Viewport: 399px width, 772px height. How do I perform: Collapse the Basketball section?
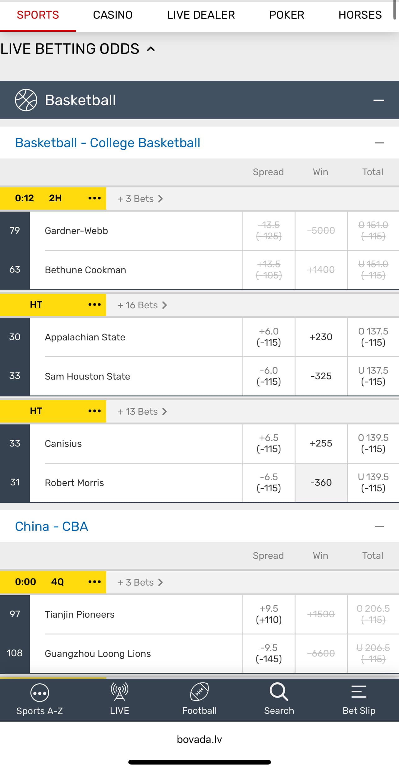378,100
